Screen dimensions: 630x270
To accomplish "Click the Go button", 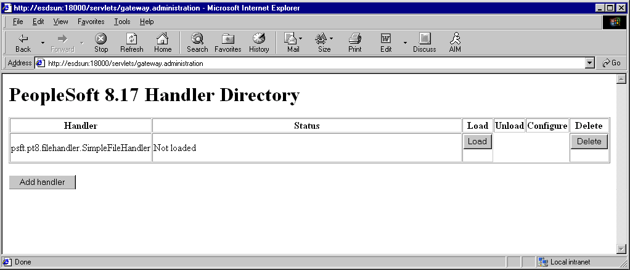I will point(612,63).
